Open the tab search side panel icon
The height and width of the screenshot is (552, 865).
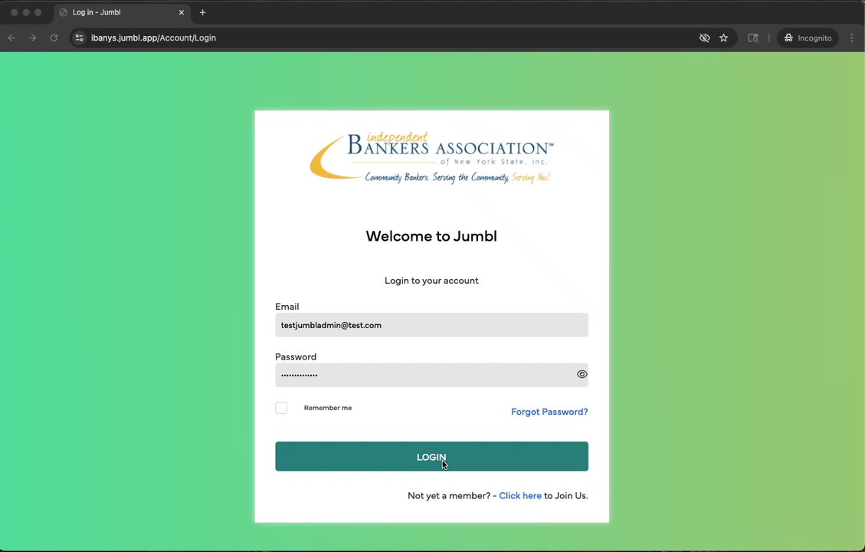[x=753, y=38]
